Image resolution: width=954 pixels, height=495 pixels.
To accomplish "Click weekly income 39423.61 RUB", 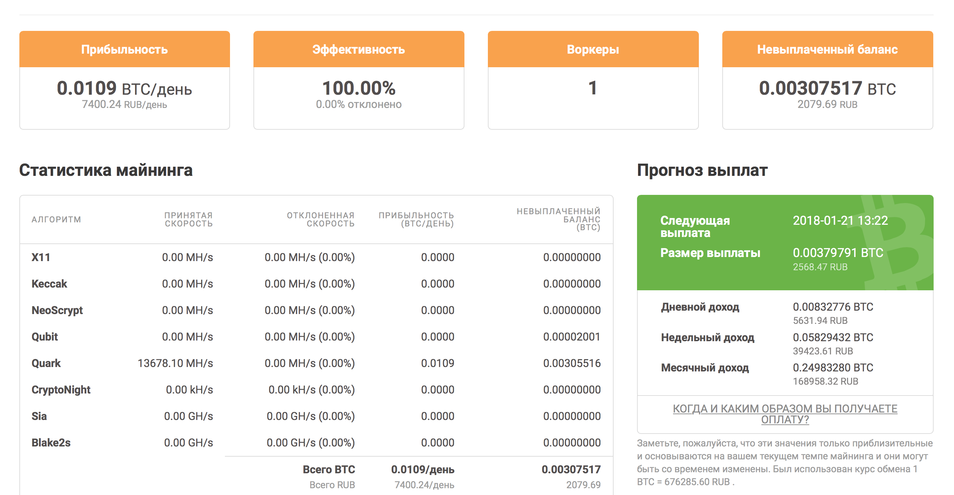I will pyautogui.click(x=823, y=351).
